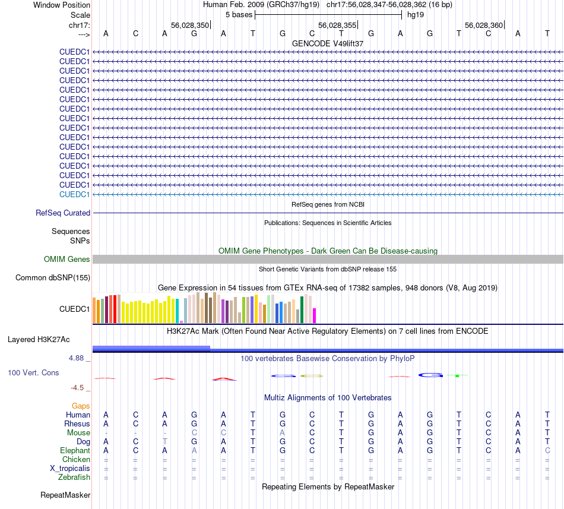Screen dimensions: 564x509
Task: Open Repeating Elements by RepeatMasker title
Action: (x=328, y=486)
